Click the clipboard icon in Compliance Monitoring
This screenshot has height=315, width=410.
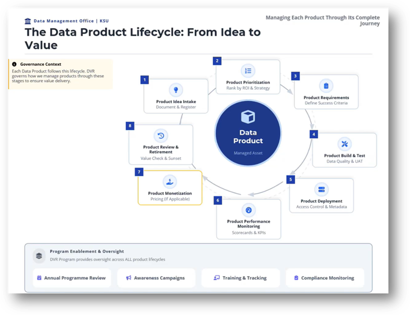coord(296,278)
